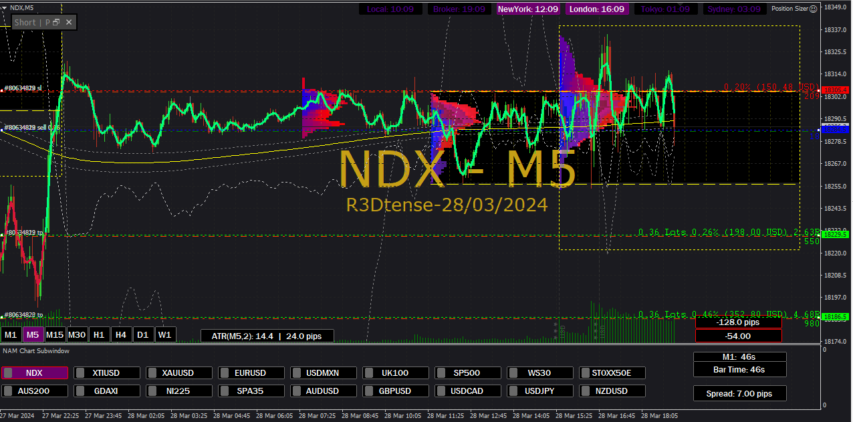Switch chart to M1 timeframe
853x422 pixels.
pyautogui.click(x=11, y=334)
